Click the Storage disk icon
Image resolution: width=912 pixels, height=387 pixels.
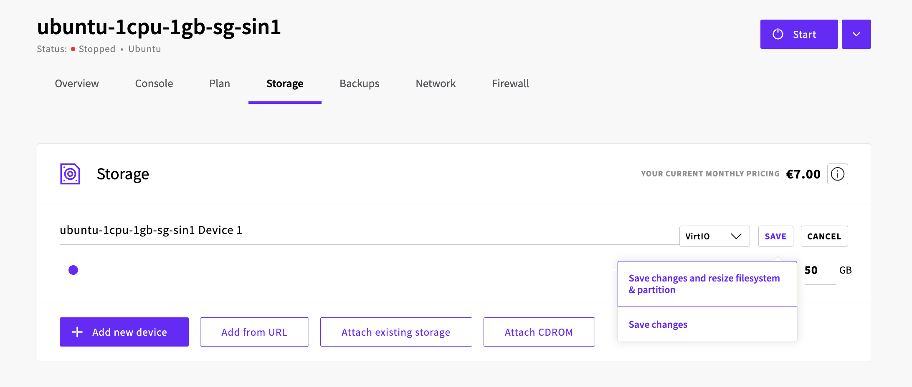70,174
